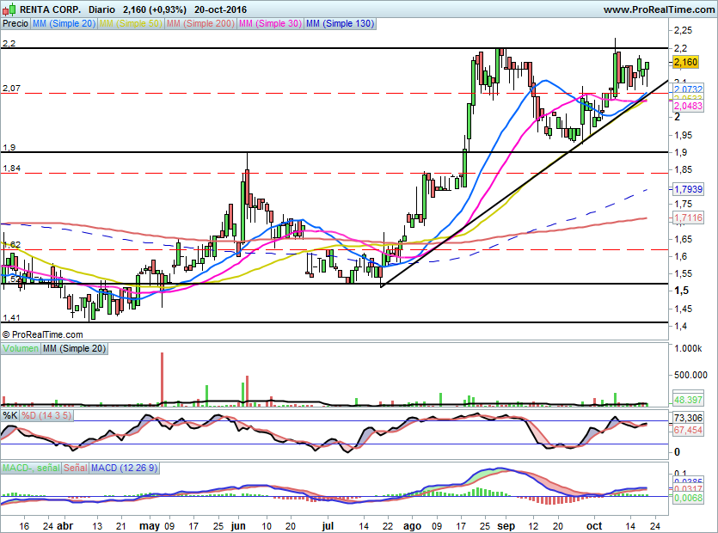Toggle the MM (Simple 130) indicator label
Image resolution: width=718 pixels, height=533 pixels.
(340, 24)
